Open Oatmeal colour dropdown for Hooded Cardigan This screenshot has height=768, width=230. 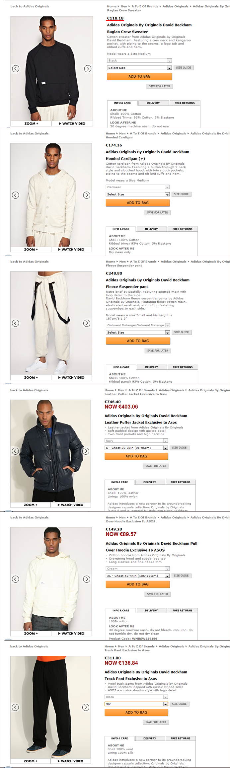pos(138,187)
